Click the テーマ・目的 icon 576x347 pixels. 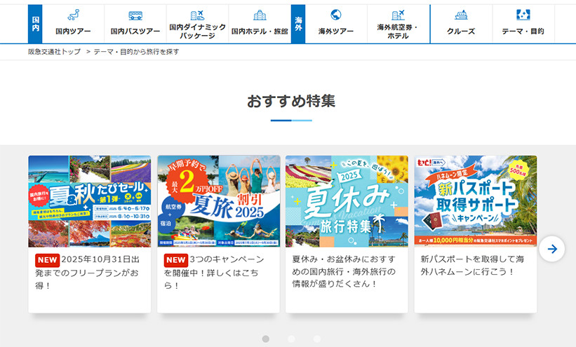(523, 15)
